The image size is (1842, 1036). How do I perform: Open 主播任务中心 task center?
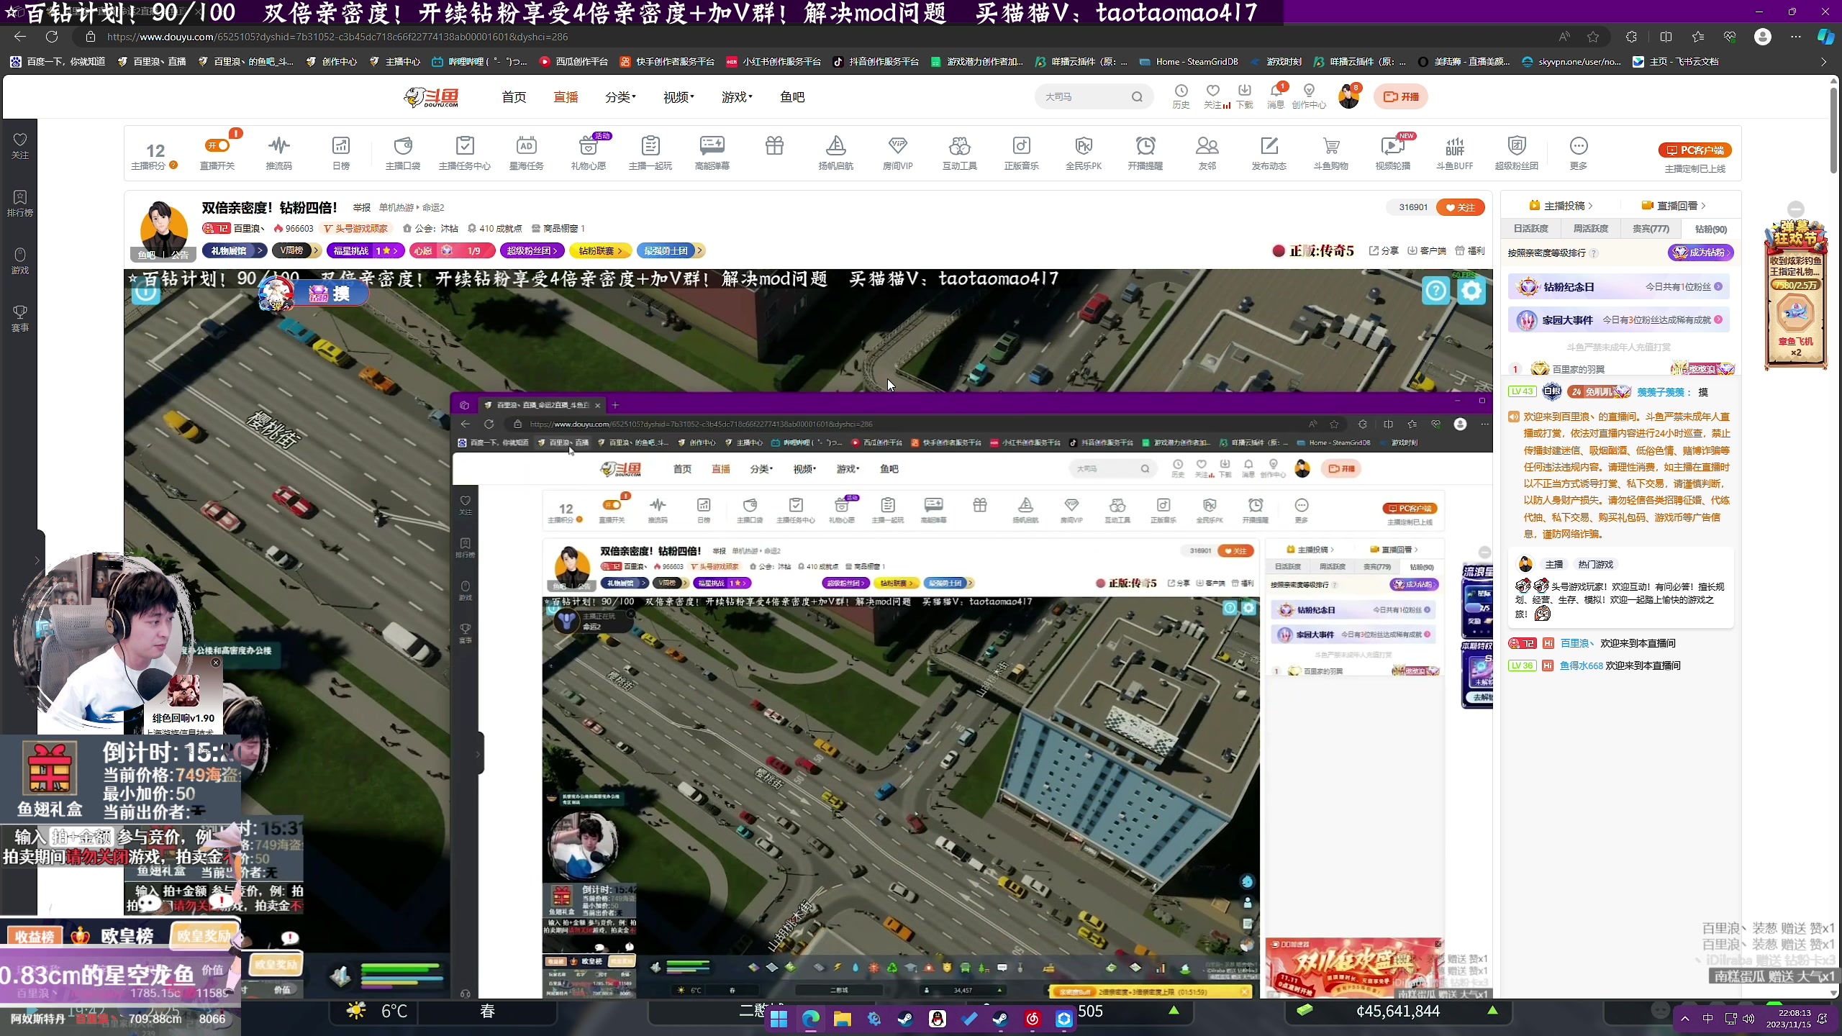[465, 153]
